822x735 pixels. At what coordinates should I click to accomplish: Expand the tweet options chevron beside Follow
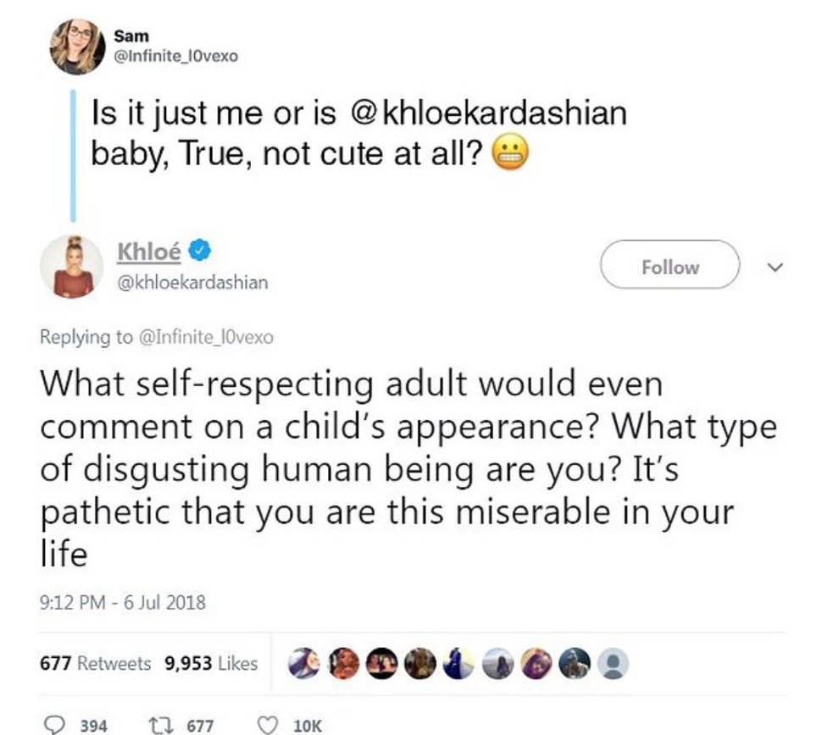[775, 268]
